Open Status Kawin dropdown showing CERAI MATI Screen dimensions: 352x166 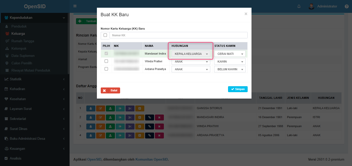[x=230, y=54]
